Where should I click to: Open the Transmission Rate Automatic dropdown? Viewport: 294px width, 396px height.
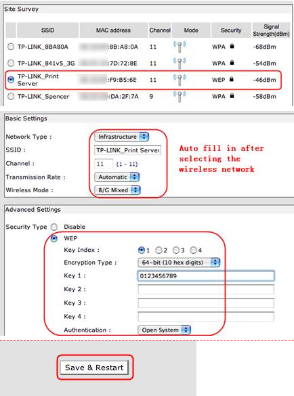coord(117,177)
